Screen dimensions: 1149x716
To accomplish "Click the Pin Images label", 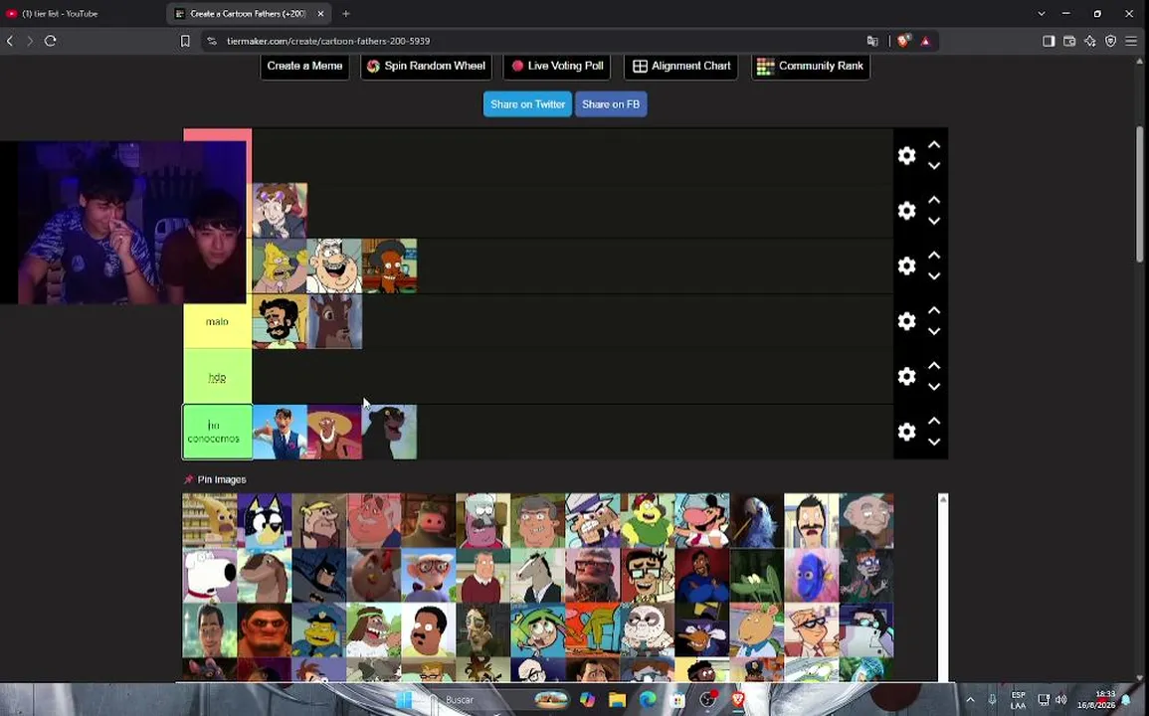I will 221,479.
